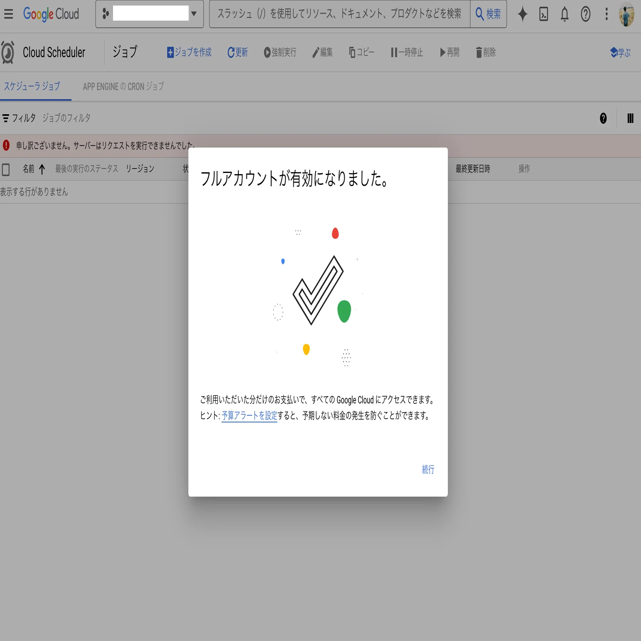Open the 学ぶ learn panel
The width and height of the screenshot is (641, 641).
(x=620, y=52)
